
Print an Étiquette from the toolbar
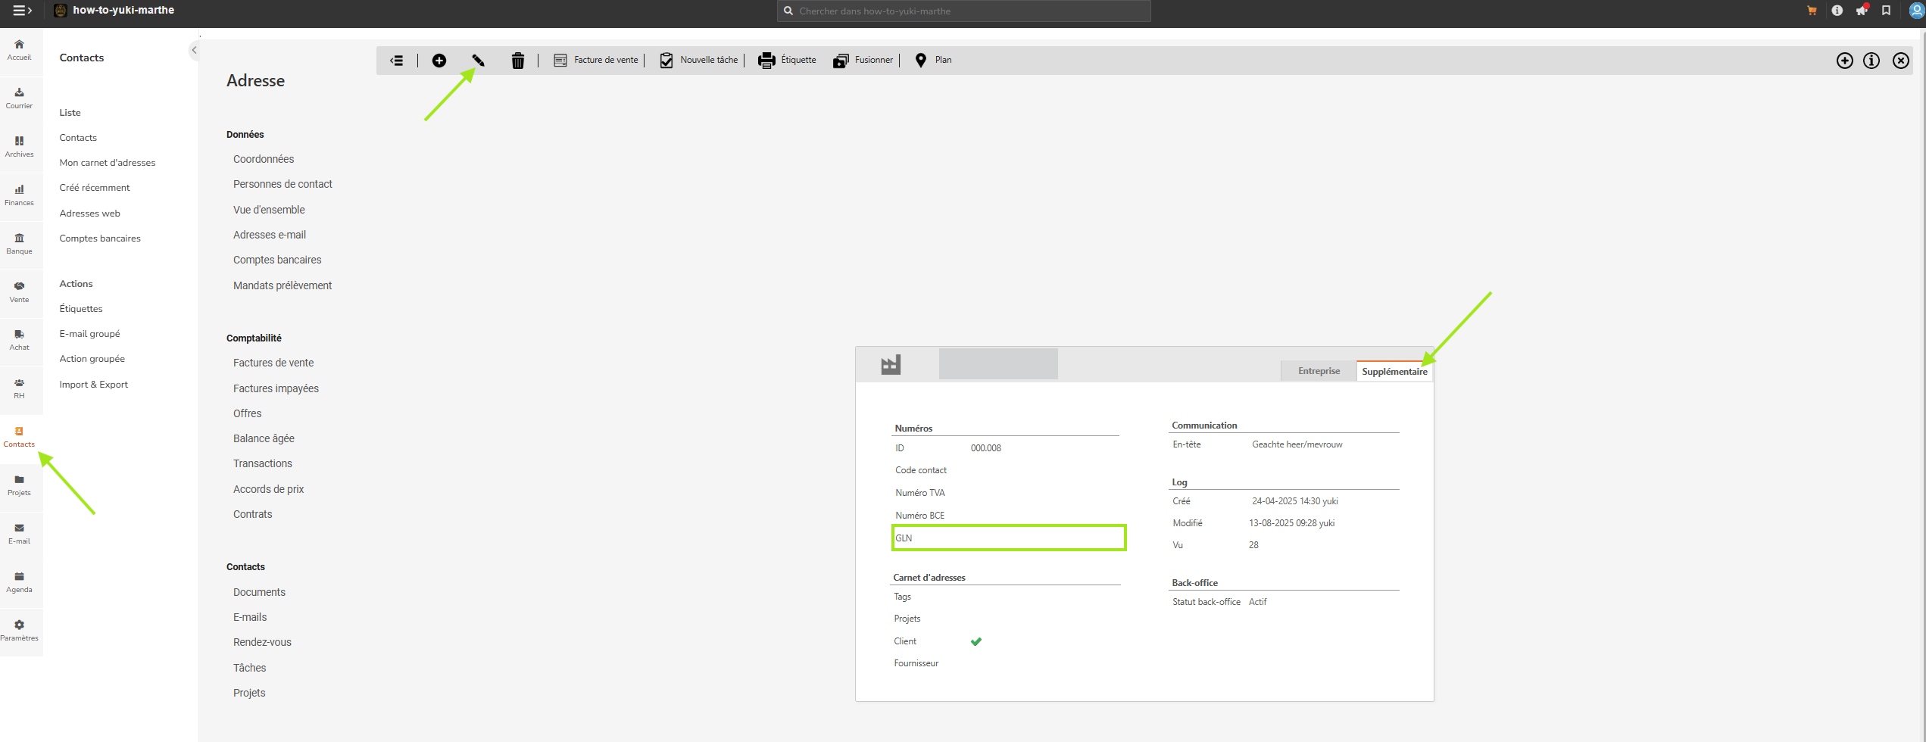[788, 60]
